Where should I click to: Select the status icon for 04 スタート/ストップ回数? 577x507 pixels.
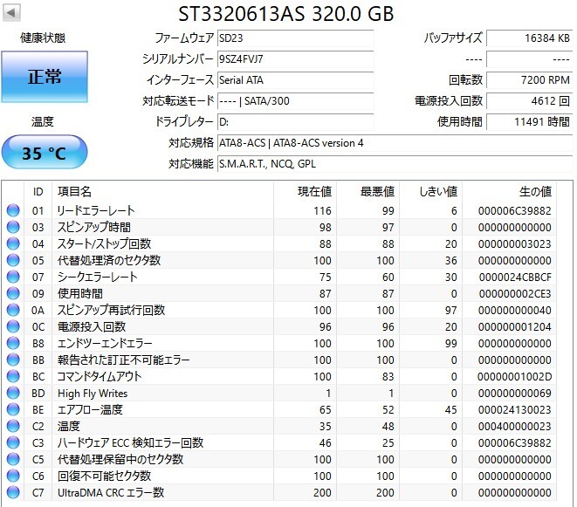point(13,243)
